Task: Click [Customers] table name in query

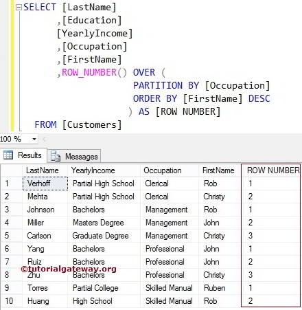Action: tap(92, 124)
